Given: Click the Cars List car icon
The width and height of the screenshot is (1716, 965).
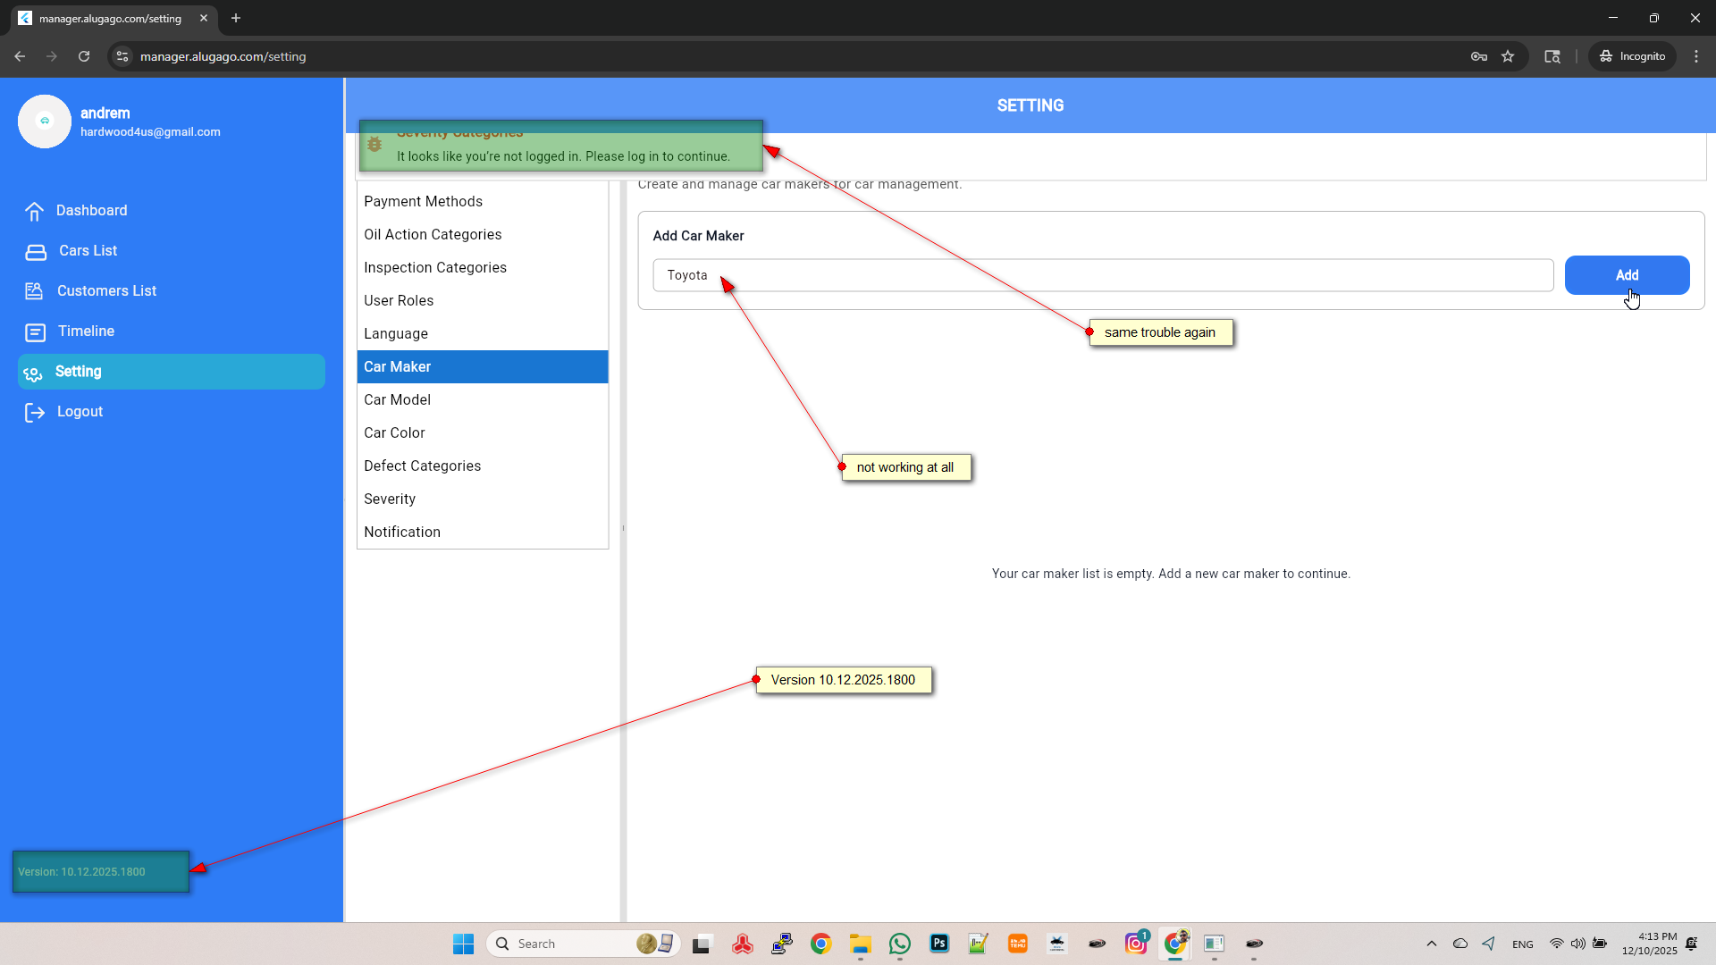Looking at the screenshot, I should coord(36,252).
